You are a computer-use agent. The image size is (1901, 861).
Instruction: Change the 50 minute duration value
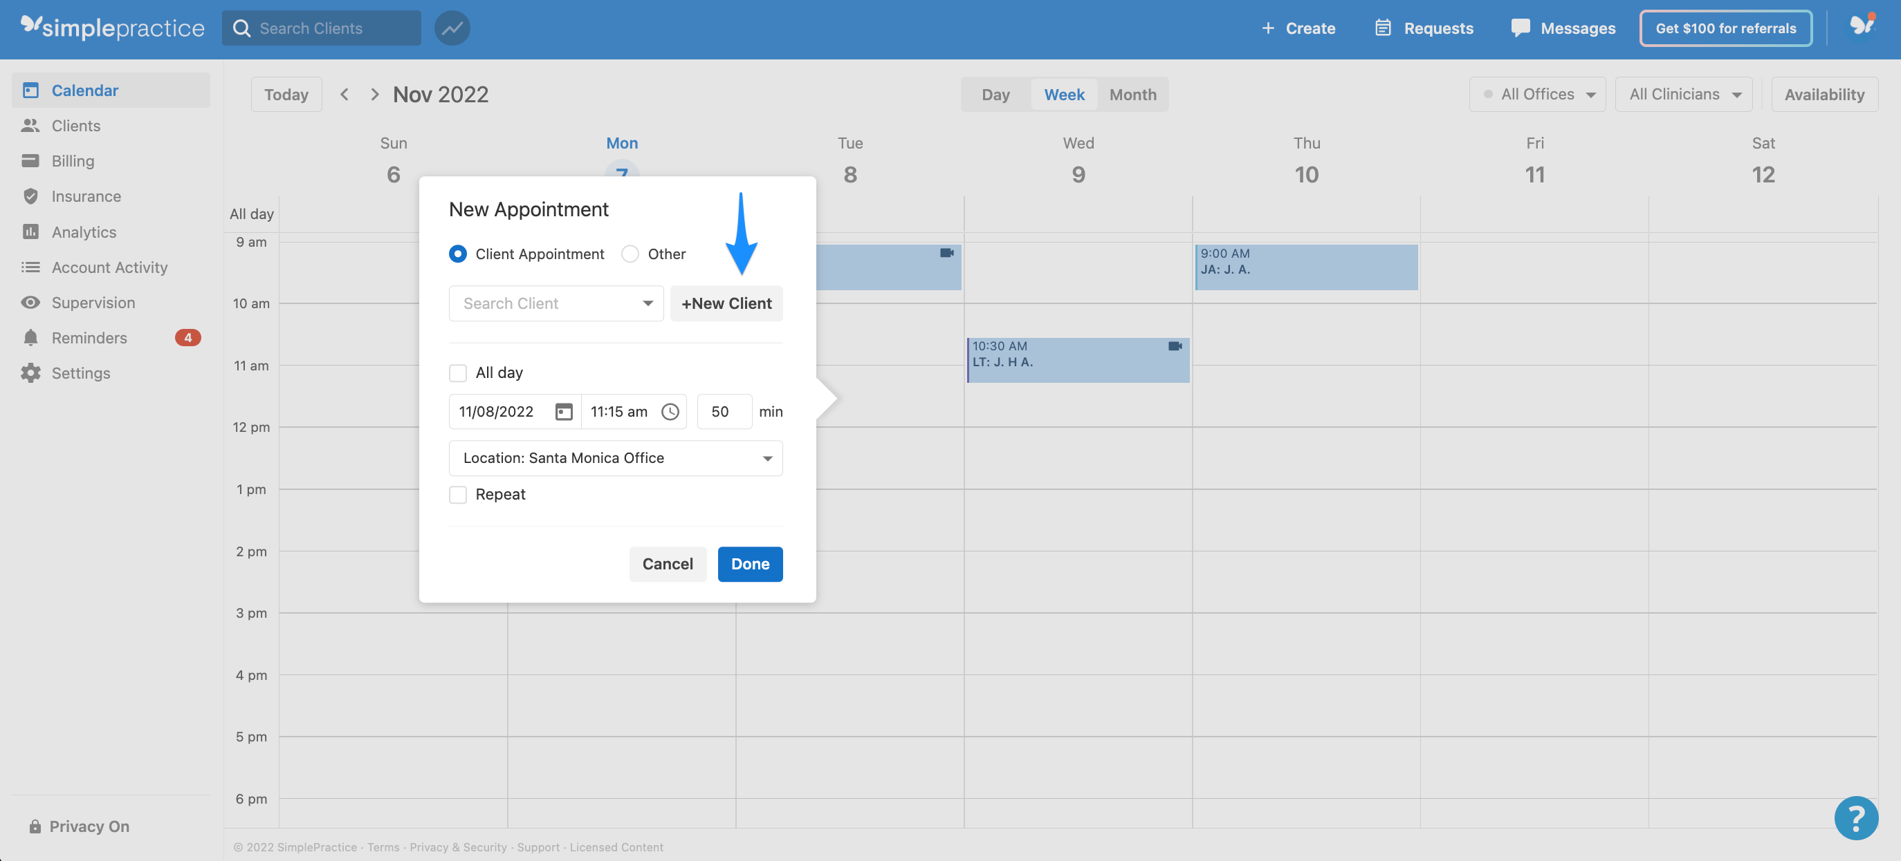pos(723,411)
